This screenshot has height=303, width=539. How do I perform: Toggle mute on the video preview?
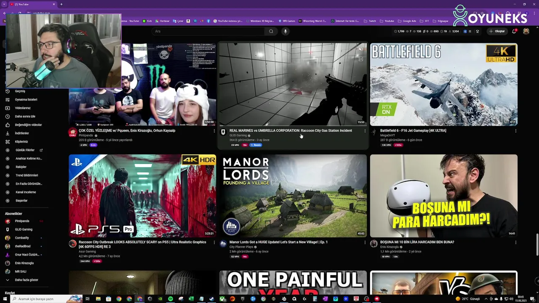tap(361, 50)
